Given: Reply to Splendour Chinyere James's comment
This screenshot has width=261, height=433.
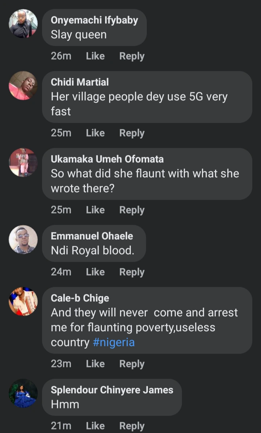Looking at the screenshot, I should pos(132,426).
